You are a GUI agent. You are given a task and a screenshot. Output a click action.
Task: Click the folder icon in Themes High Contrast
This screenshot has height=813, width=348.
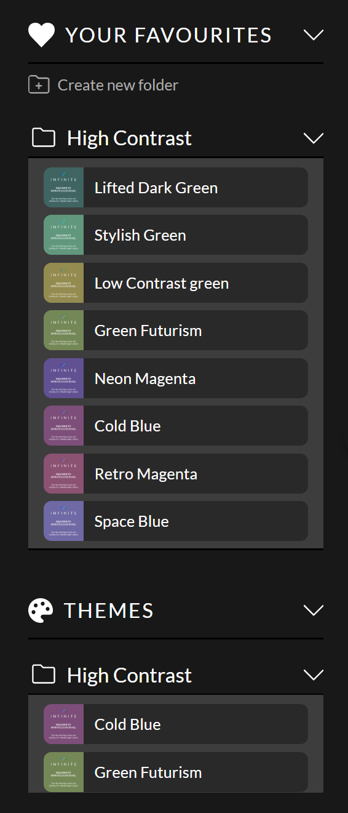pos(44,675)
